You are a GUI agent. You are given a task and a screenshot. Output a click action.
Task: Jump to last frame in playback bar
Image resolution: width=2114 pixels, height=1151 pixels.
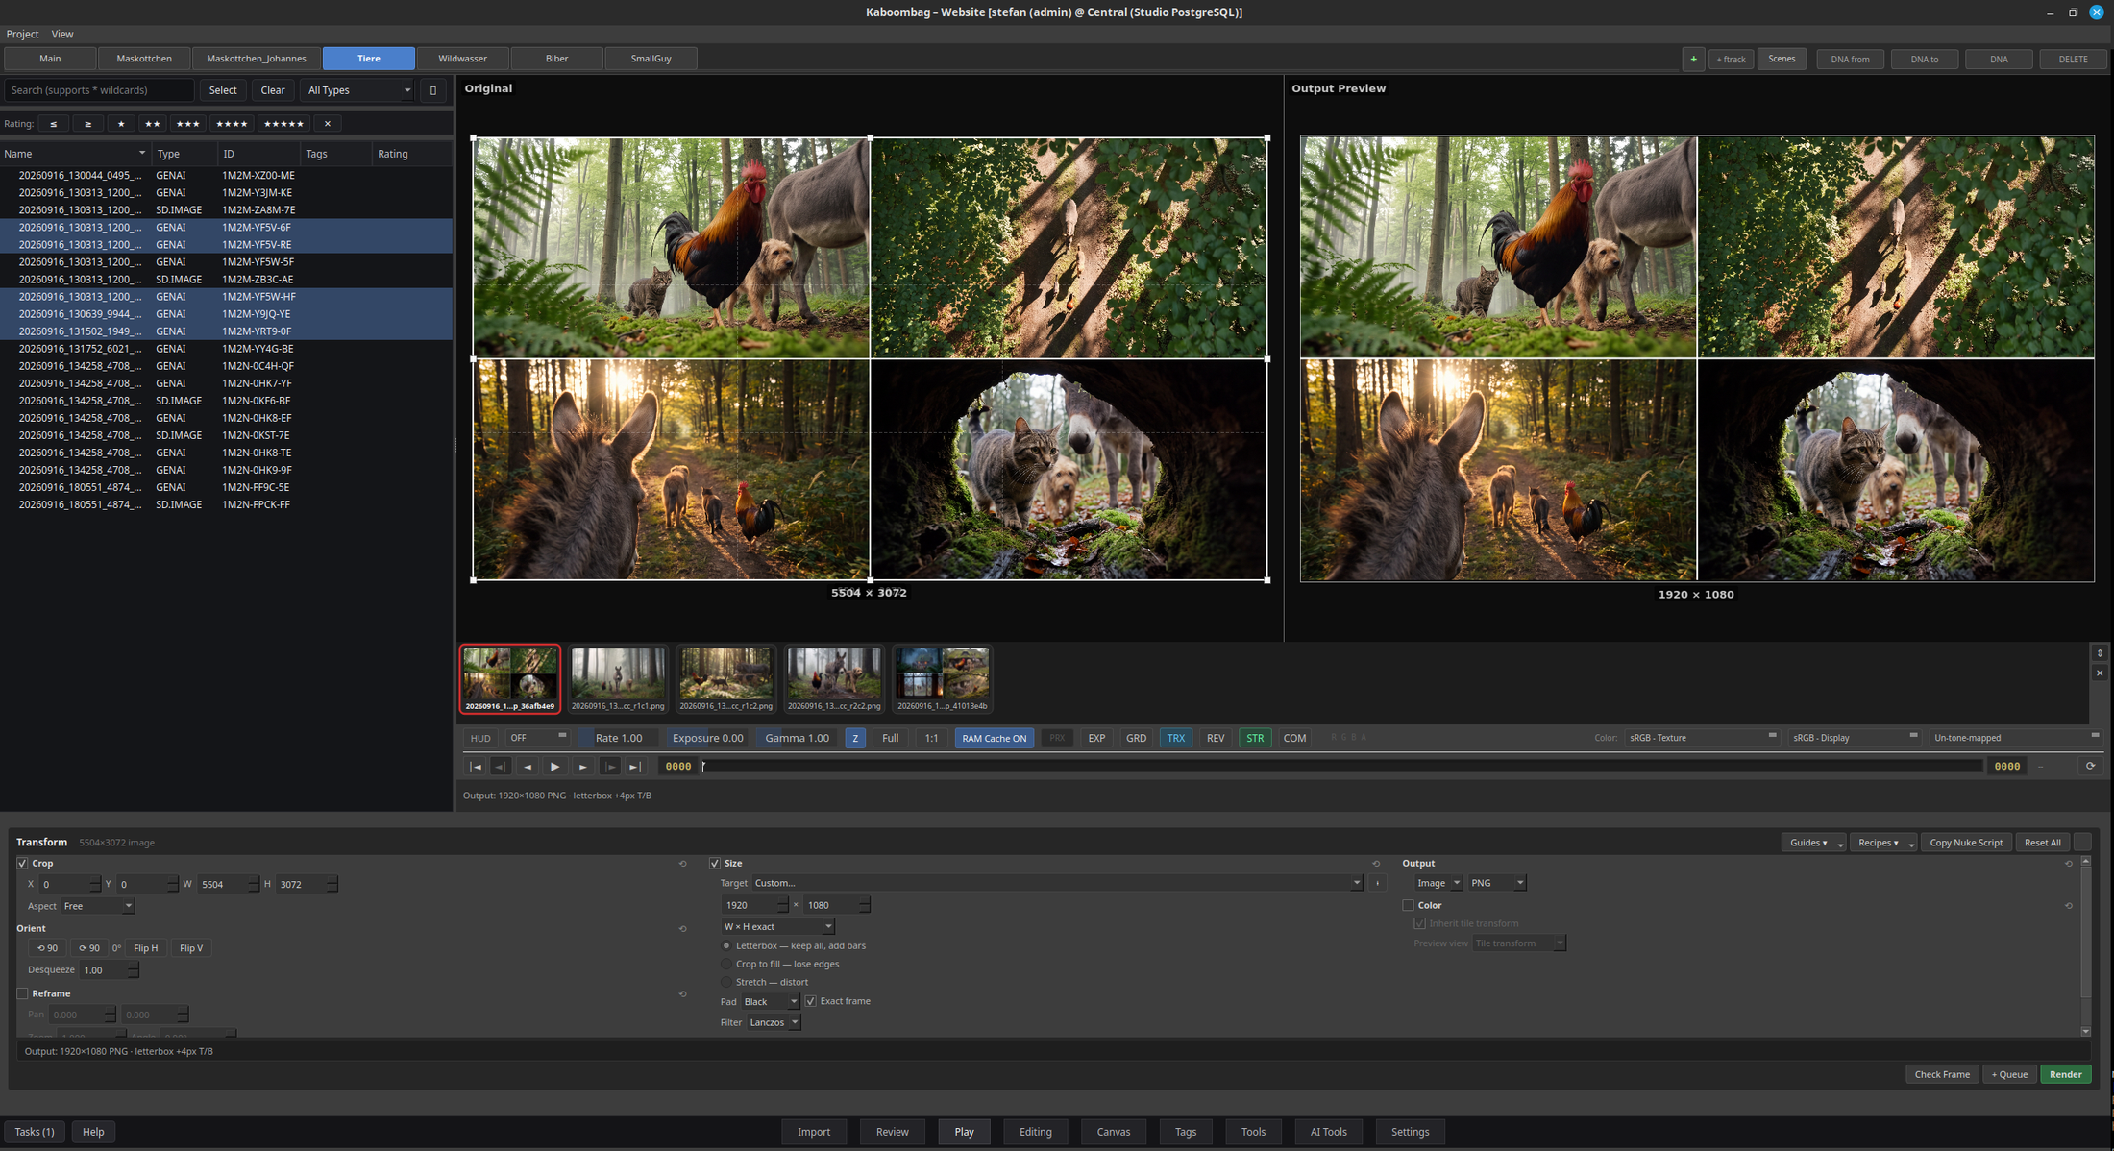pos(635,767)
